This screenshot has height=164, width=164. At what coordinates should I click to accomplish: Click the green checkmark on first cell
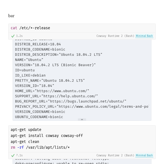(x=13, y=36)
